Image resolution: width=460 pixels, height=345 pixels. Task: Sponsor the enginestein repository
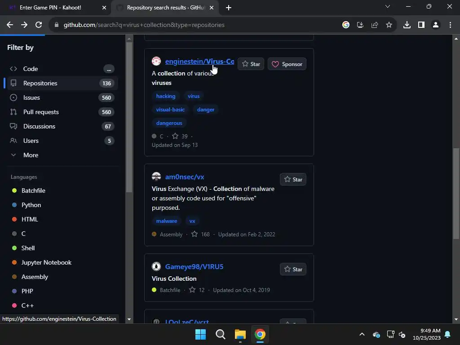(x=287, y=64)
